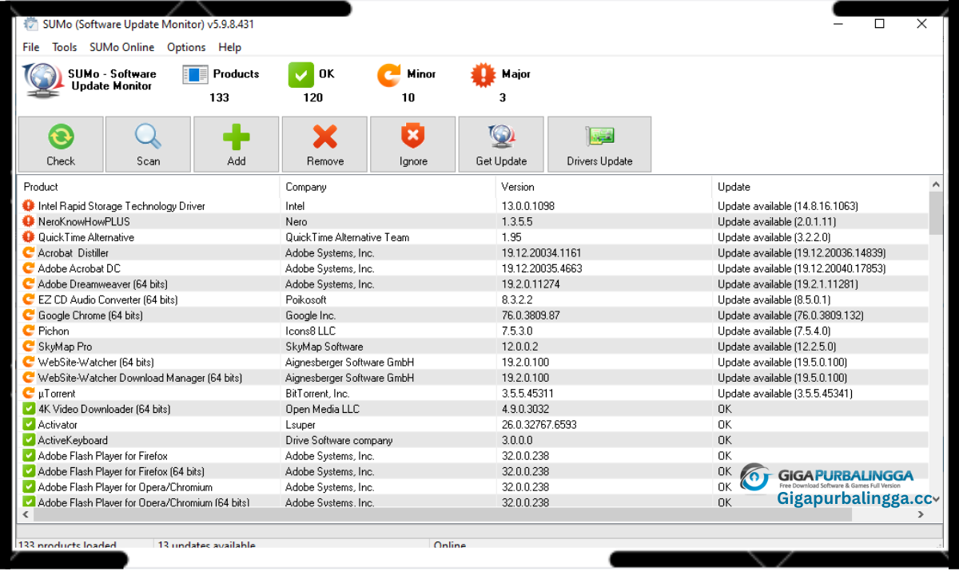Sort by the Version column header
This screenshot has height=575, width=959.
pyautogui.click(x=603, y=187)
